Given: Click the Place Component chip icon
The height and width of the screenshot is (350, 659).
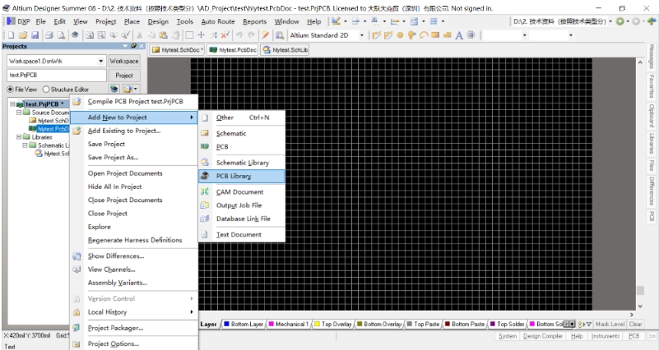Looking at the screenshot, I should pyautogui.click(x=471, y=35).
